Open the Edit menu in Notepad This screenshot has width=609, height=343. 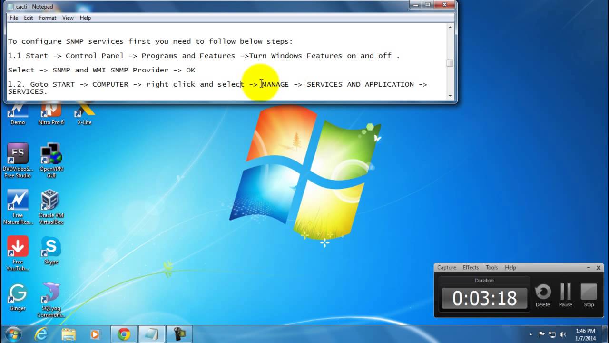[29, 18]
